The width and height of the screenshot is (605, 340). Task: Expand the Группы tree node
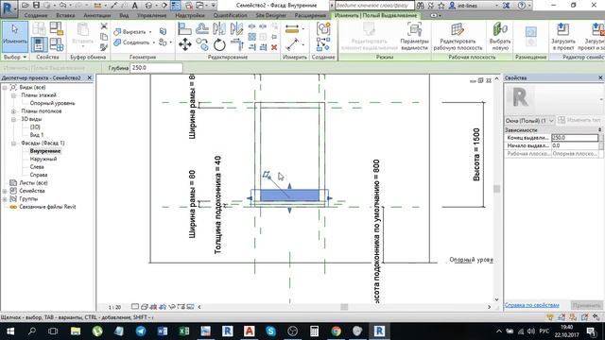(5, 199)
